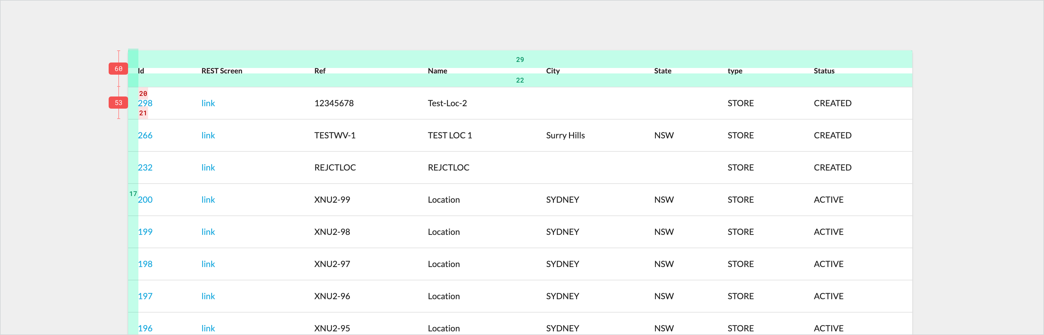Open location Id 198 link
The image size is (1044, 335).
pyautogui.click(x=145, y=264)
